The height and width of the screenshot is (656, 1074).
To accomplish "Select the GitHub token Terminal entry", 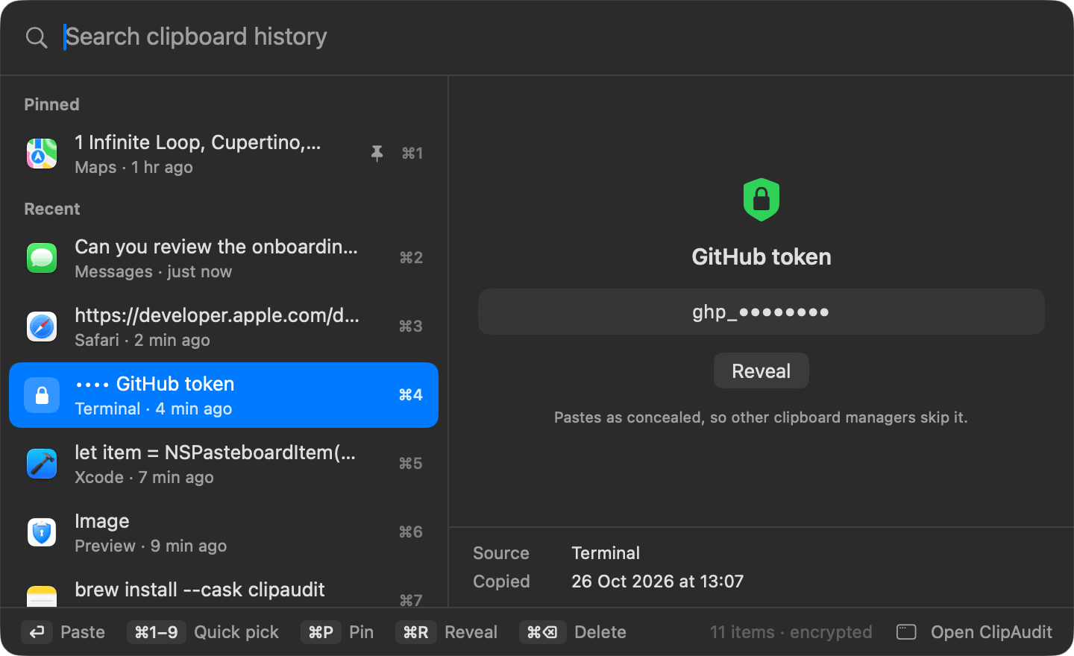I will pyautogui.click(x=224, y=395).
